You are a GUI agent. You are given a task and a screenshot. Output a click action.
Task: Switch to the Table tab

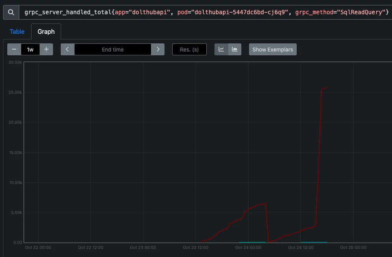[x=17, y=32]
